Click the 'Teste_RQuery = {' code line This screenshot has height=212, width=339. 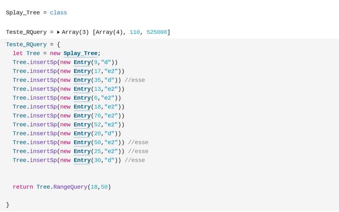coord(33,45)
